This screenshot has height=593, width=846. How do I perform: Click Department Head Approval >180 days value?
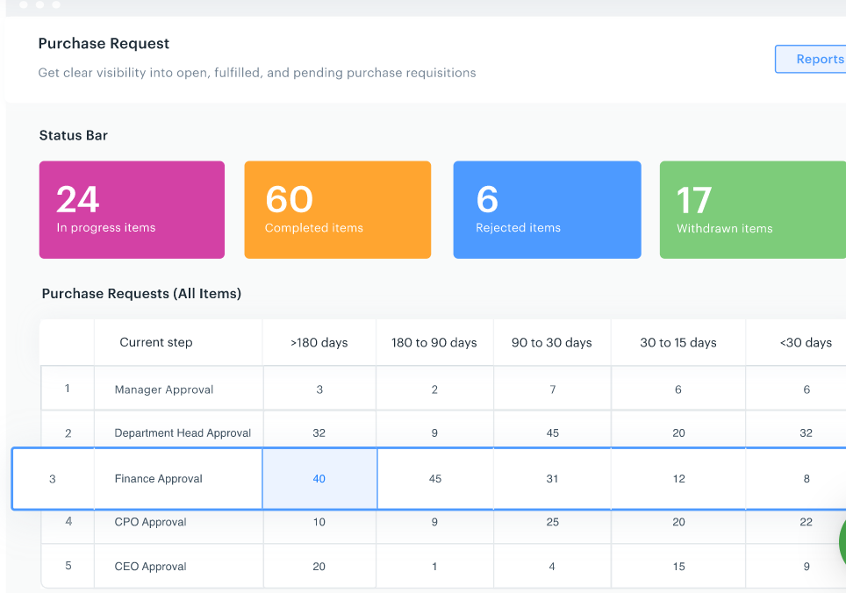coord(319,432)
